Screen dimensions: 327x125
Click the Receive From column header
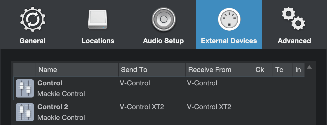point(210,70)
